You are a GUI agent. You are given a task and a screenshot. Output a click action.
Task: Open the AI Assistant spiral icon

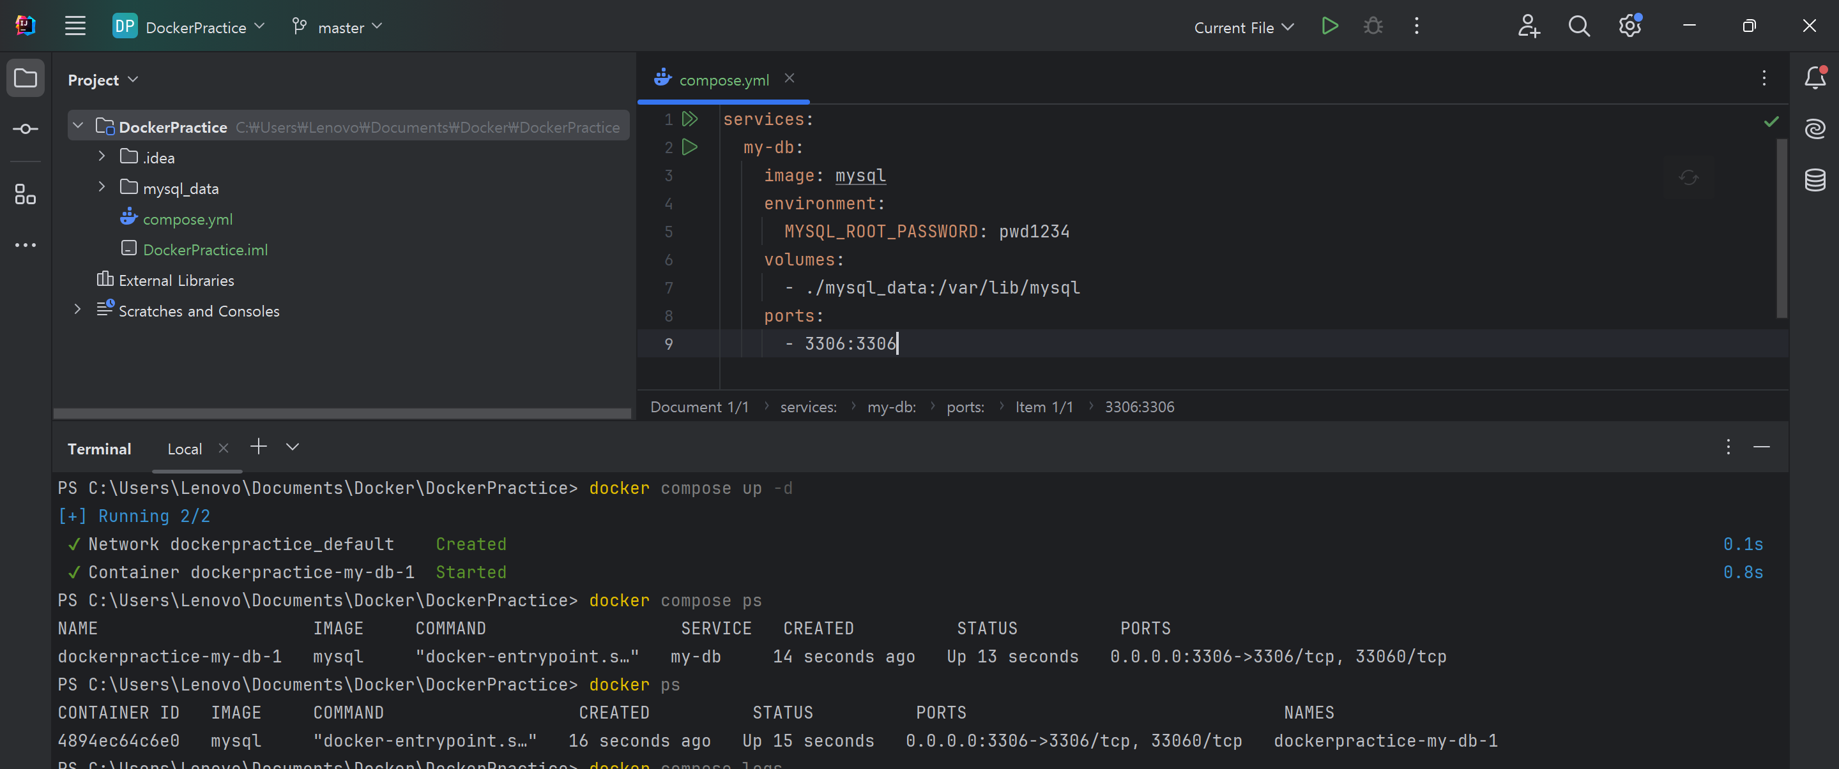1815,128
